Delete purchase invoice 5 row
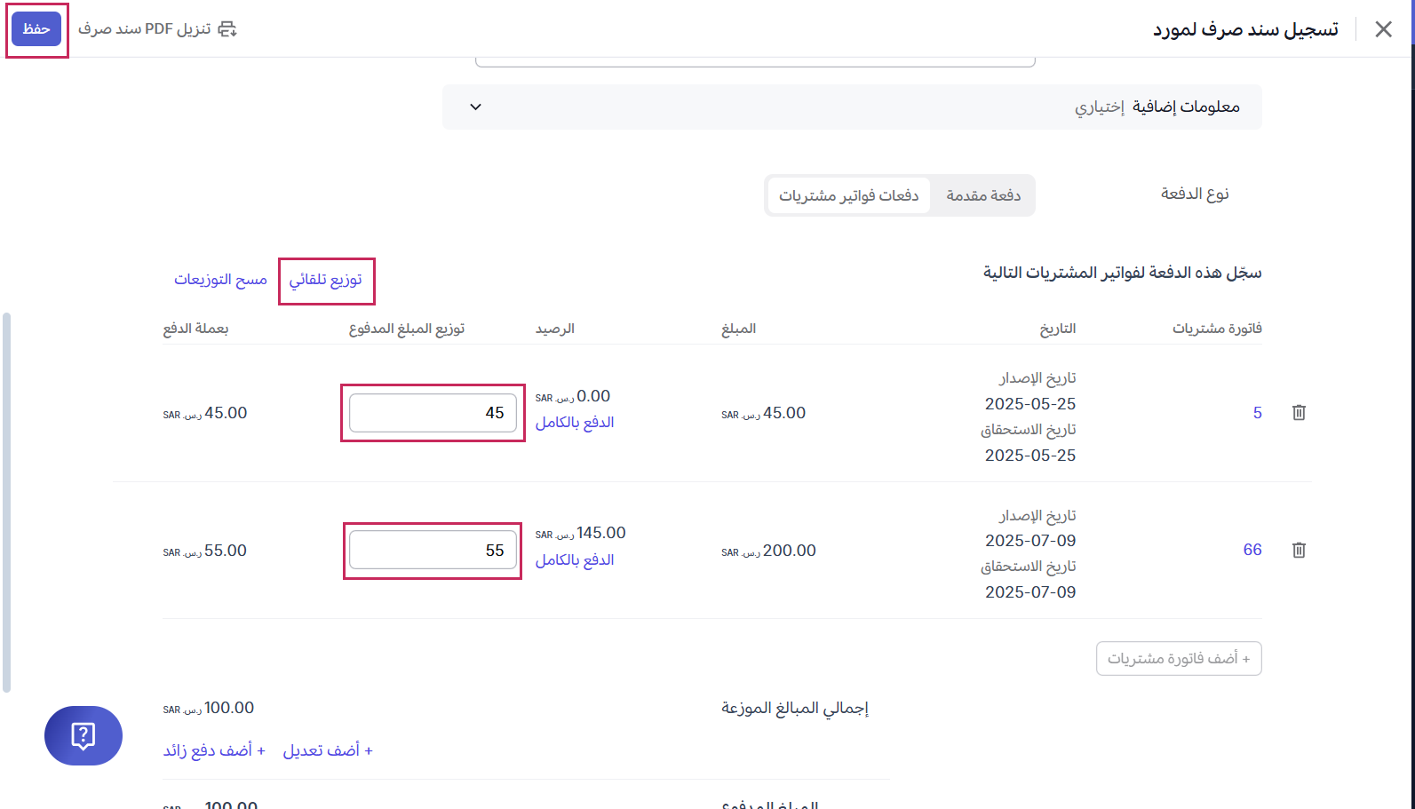Image resolution: width=1415 pixels, height=809 pixels. click(x=1299, y=413)
